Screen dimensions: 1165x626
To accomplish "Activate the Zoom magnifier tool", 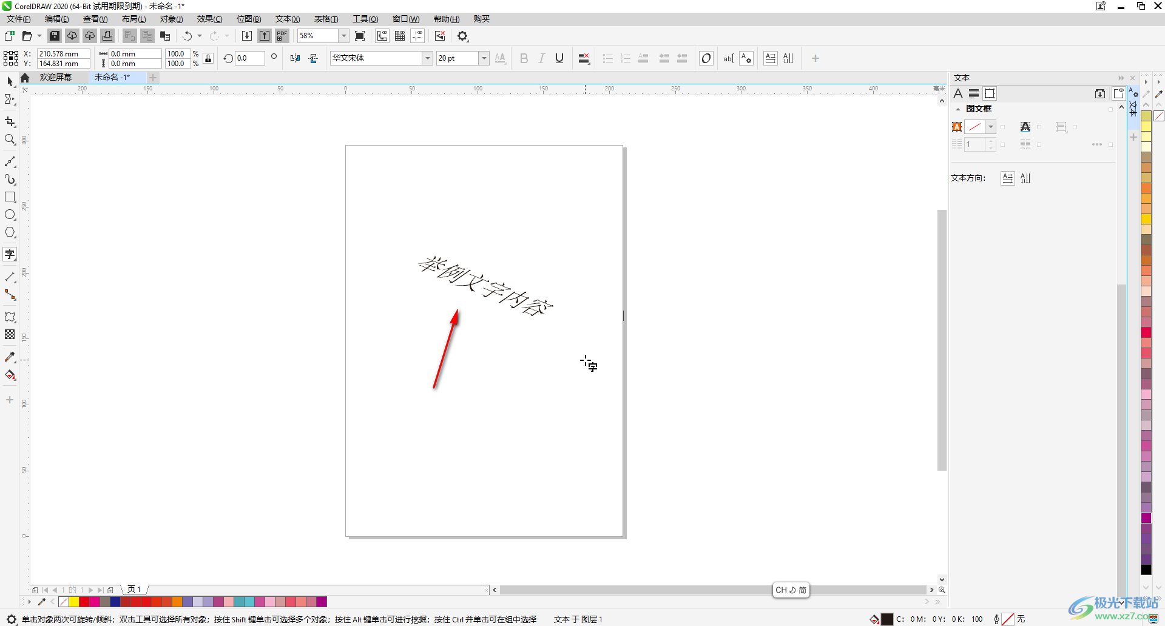I will click(x=10, y=140).
